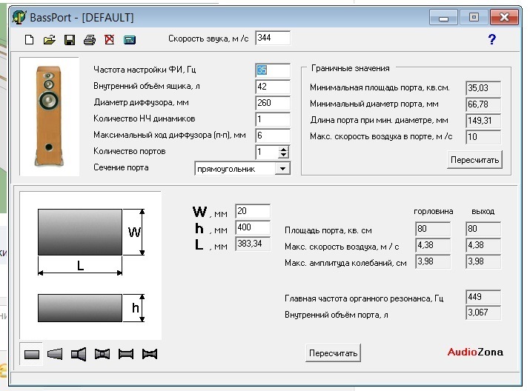Screen dimensions: 530x391
Task: Increase Количество портов with up arrow
Action: (x=284, y=150)
